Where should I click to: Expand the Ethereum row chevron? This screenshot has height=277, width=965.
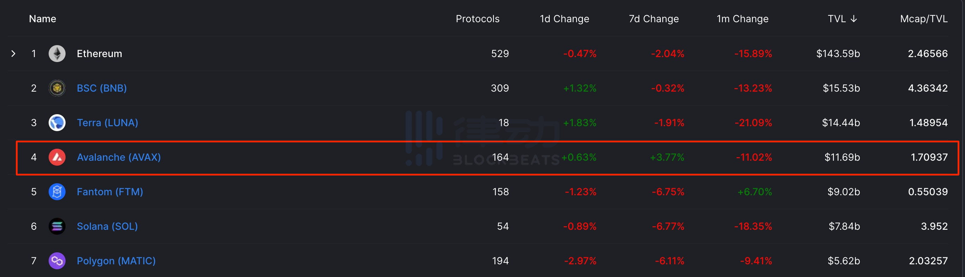pos(13,54)
